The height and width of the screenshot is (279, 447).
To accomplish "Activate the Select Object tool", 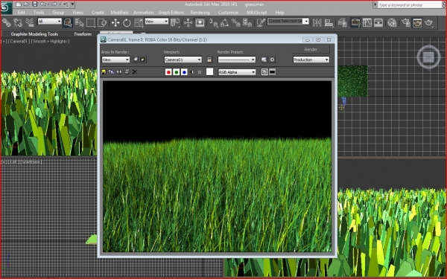I will (68, 22).
